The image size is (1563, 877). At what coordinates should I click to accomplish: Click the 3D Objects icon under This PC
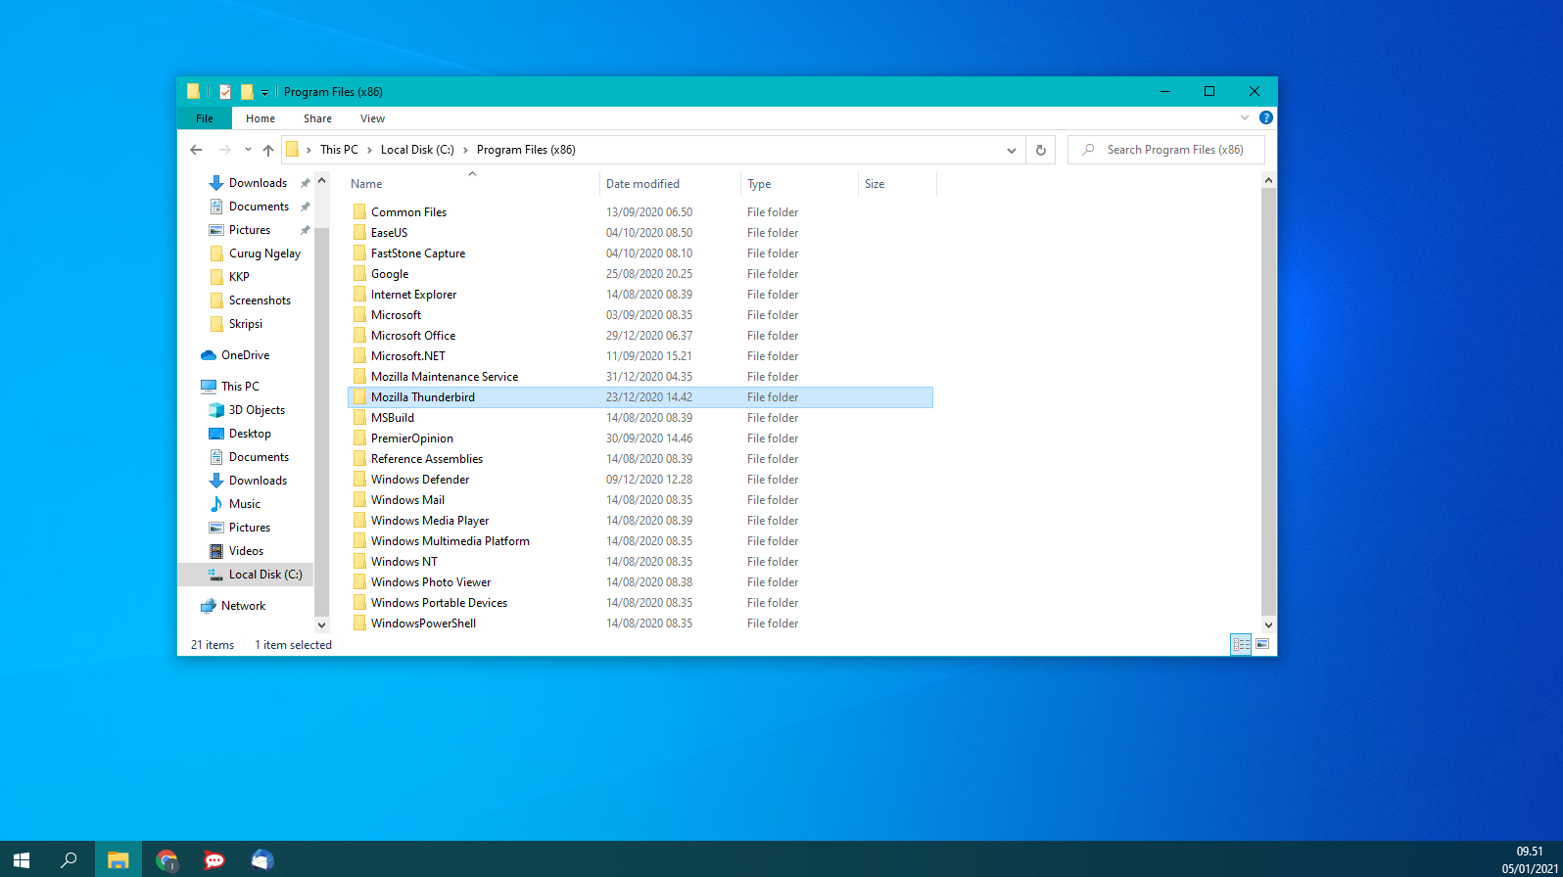216,410
